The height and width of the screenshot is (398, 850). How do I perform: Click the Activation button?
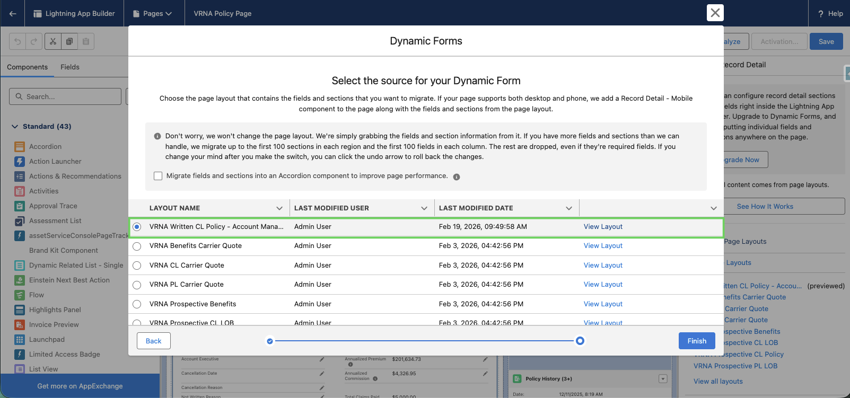click(x=779, y=41)
